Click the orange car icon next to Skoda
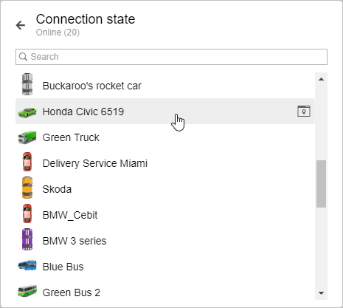343x308 pixels. tap(27, 188)
